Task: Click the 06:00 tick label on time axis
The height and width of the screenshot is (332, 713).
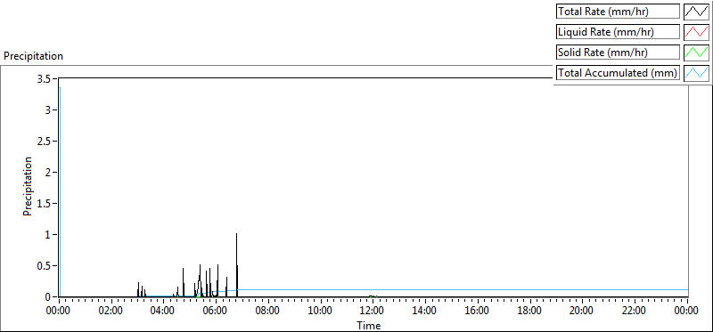Action: coord(216,312)
